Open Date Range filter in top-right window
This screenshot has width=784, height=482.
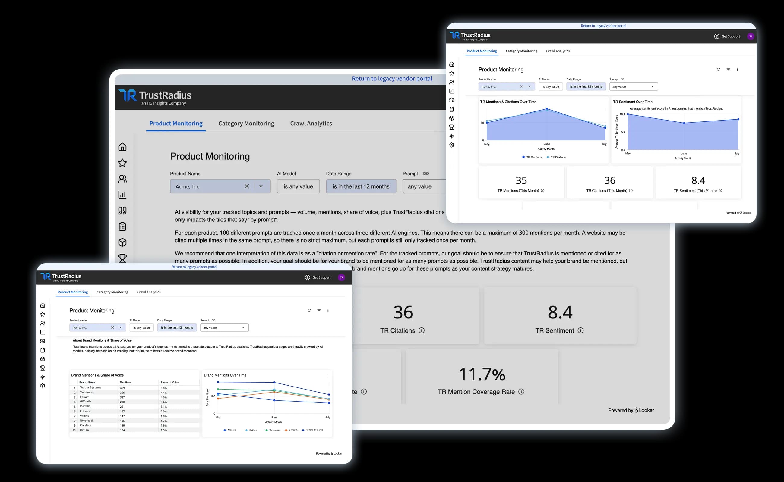point(586,86)
